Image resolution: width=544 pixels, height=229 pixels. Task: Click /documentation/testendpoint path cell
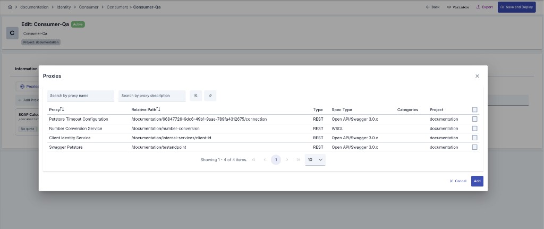click(x=158, y=147)
